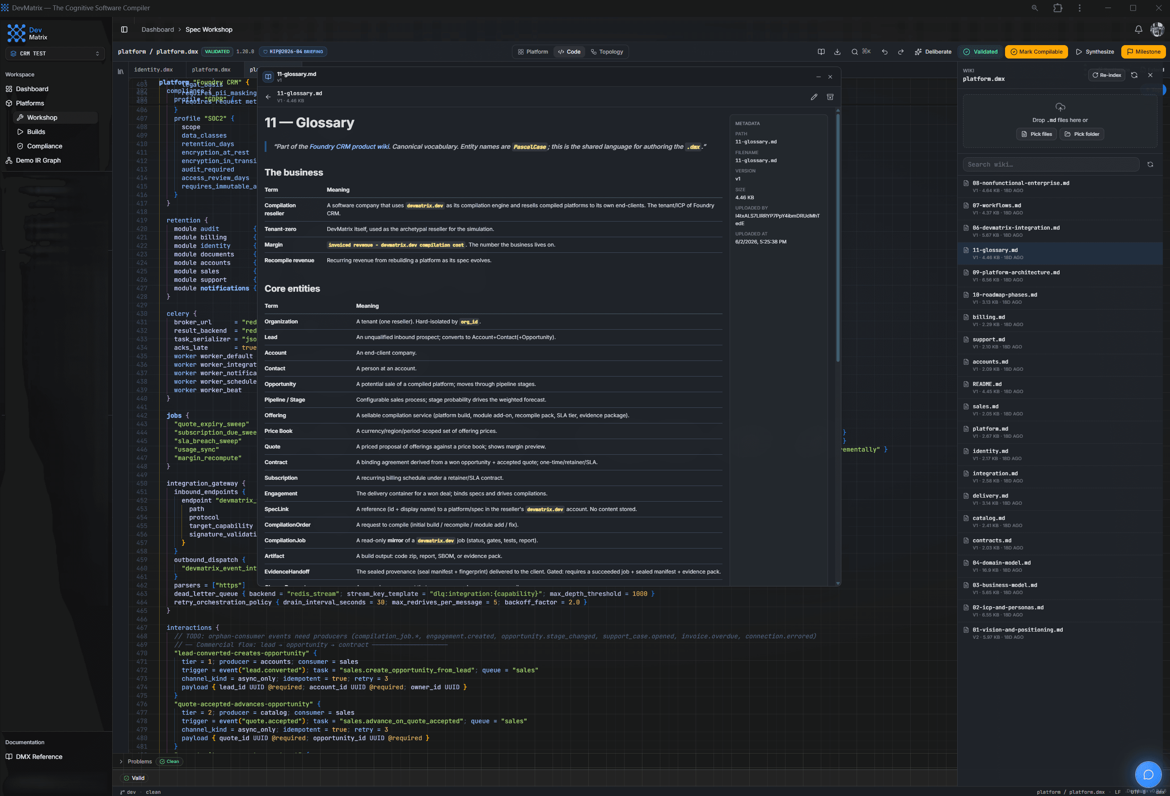Undo last change
Screen dimensions: 1170x796
pyautogui.click(x=885, y=52)
